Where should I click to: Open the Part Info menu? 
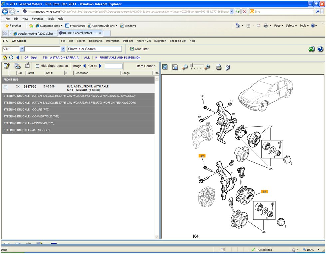point(128,41)
